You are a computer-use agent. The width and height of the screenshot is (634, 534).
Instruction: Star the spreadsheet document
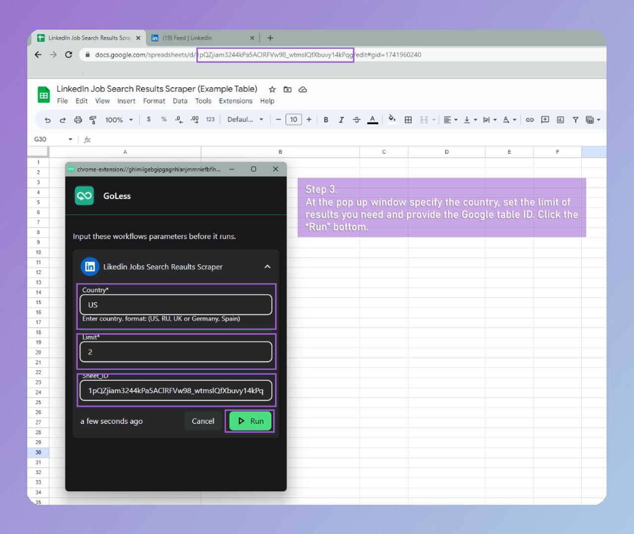[x=272, y=89]
